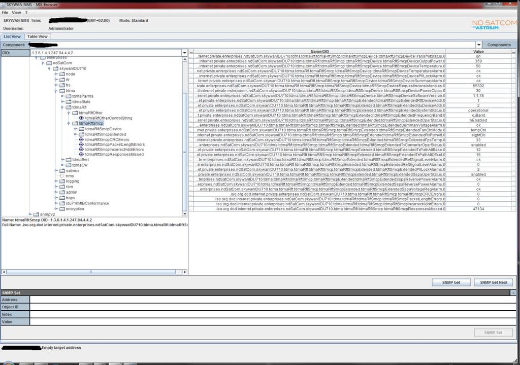Image resolution: width=520 pixels, height=365 pixels.
Task: Click the SNMP Get Next button
Action: 494,282
